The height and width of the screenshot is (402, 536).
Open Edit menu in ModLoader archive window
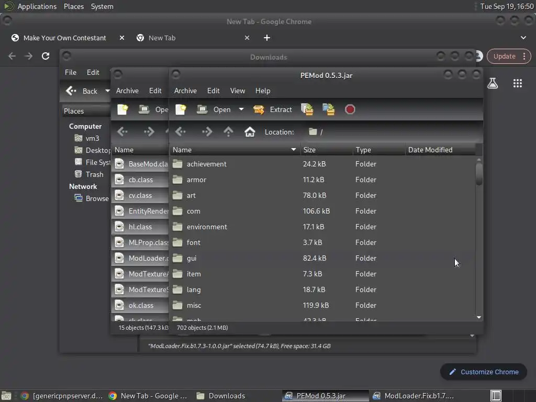(155, 91)
